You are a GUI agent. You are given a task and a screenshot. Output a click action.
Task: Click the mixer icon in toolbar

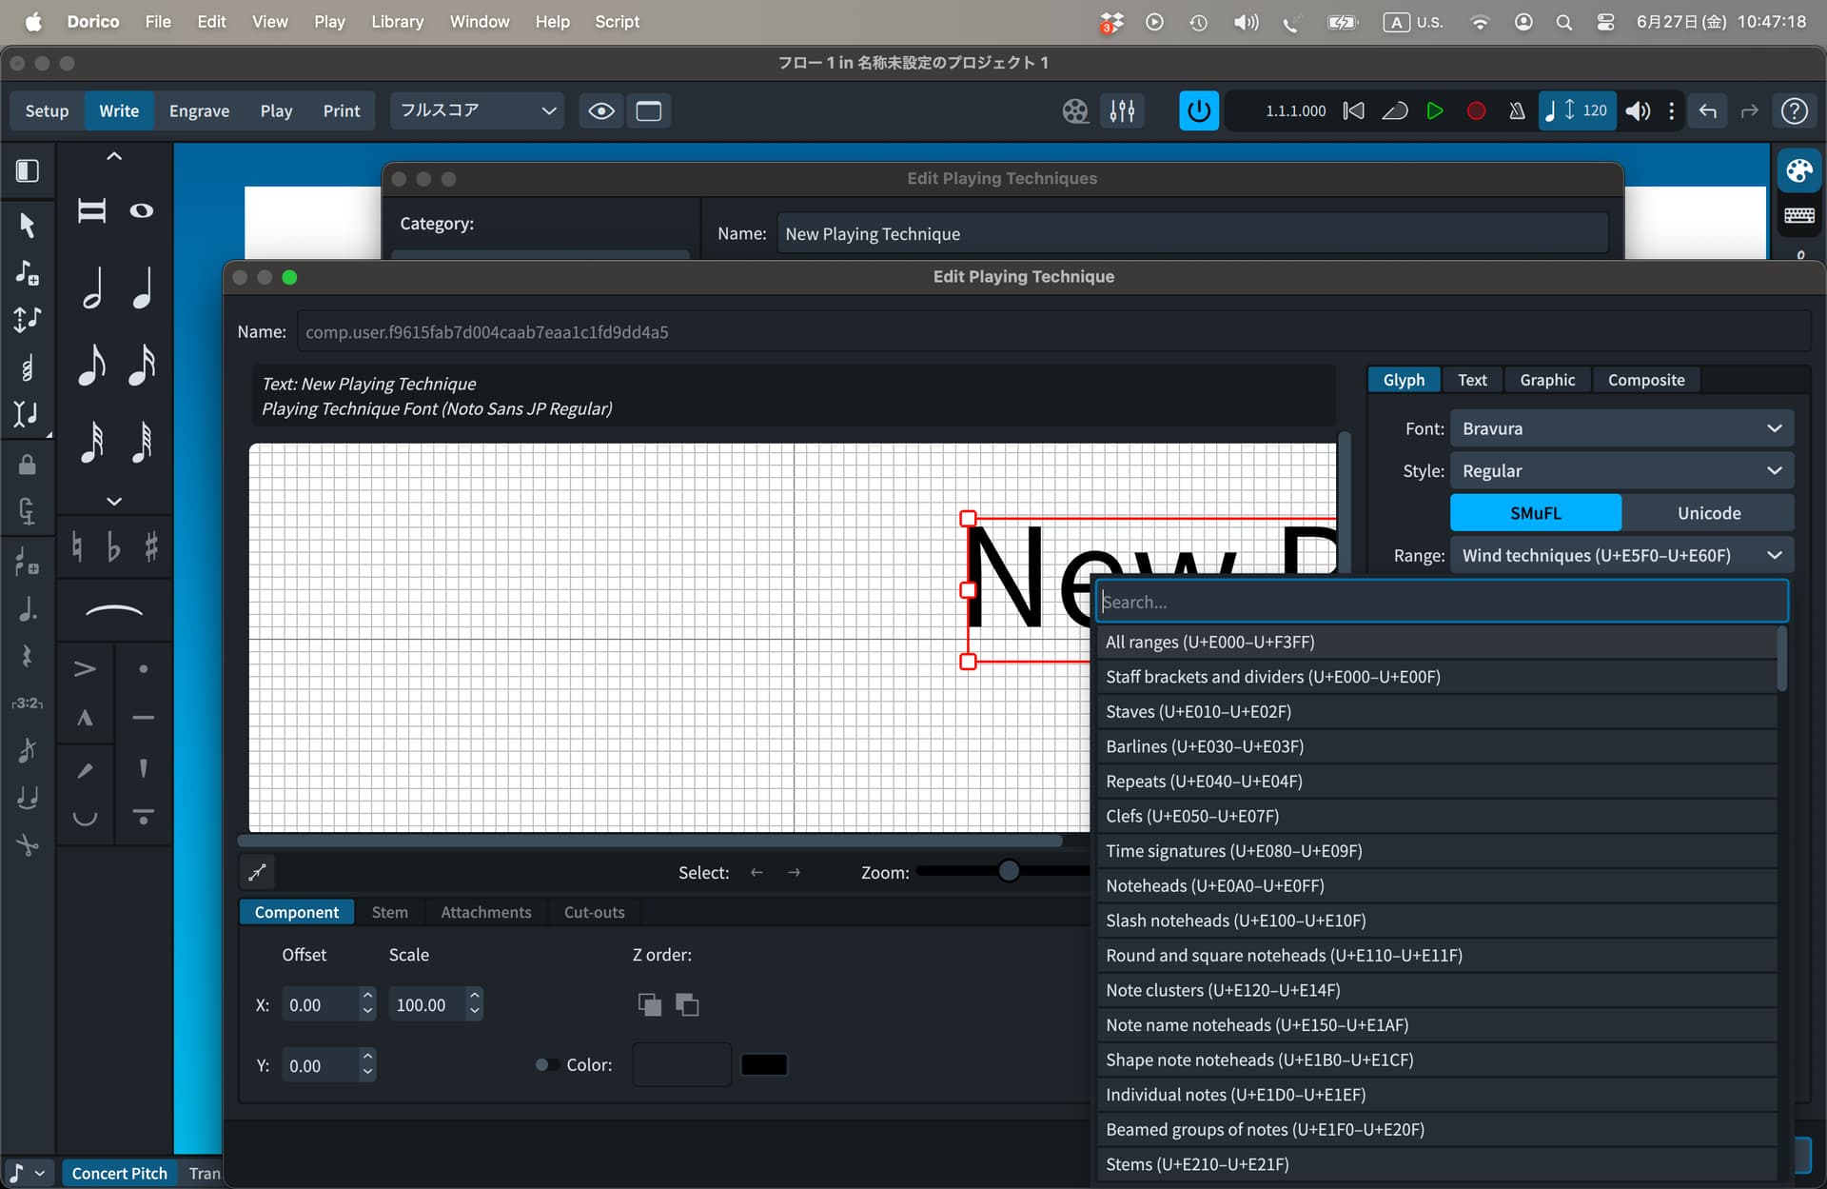pyautogui.click(x=1122, y=110)
